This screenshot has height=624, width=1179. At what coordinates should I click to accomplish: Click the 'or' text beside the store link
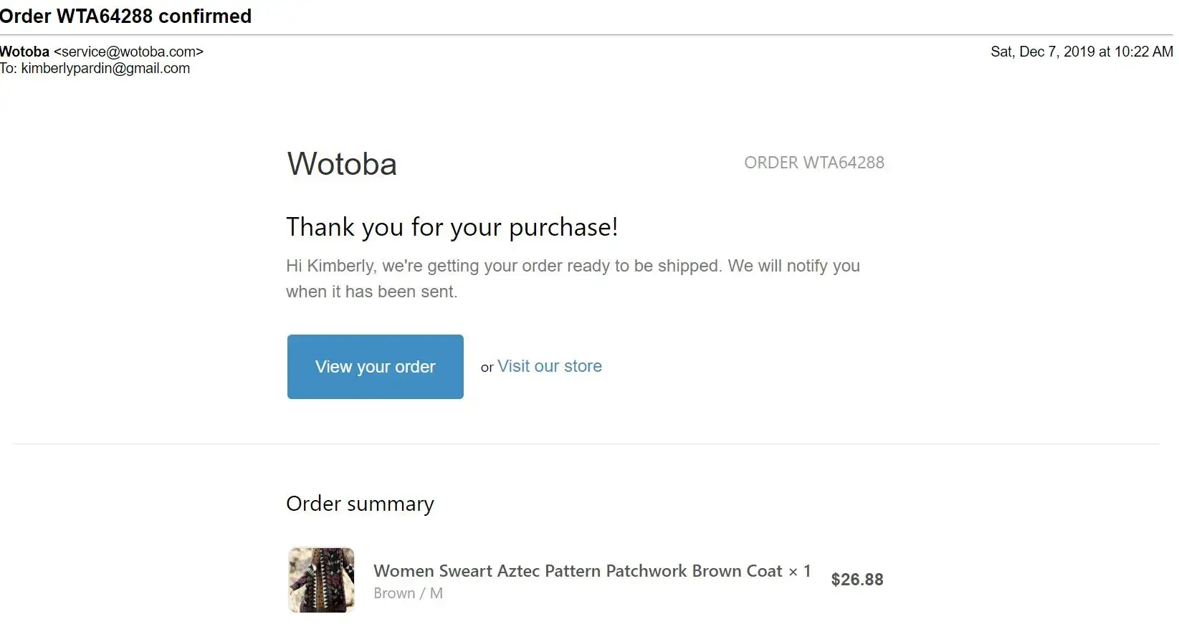coord(487,368)
